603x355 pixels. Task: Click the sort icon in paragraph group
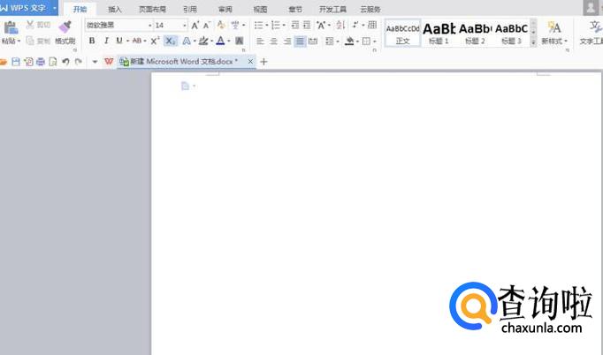(x=340, y=26)
